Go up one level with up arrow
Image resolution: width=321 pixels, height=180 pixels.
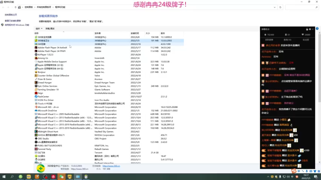[15, 7]
